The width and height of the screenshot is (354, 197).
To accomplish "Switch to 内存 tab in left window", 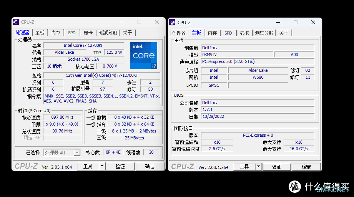I will click(56, 33).
